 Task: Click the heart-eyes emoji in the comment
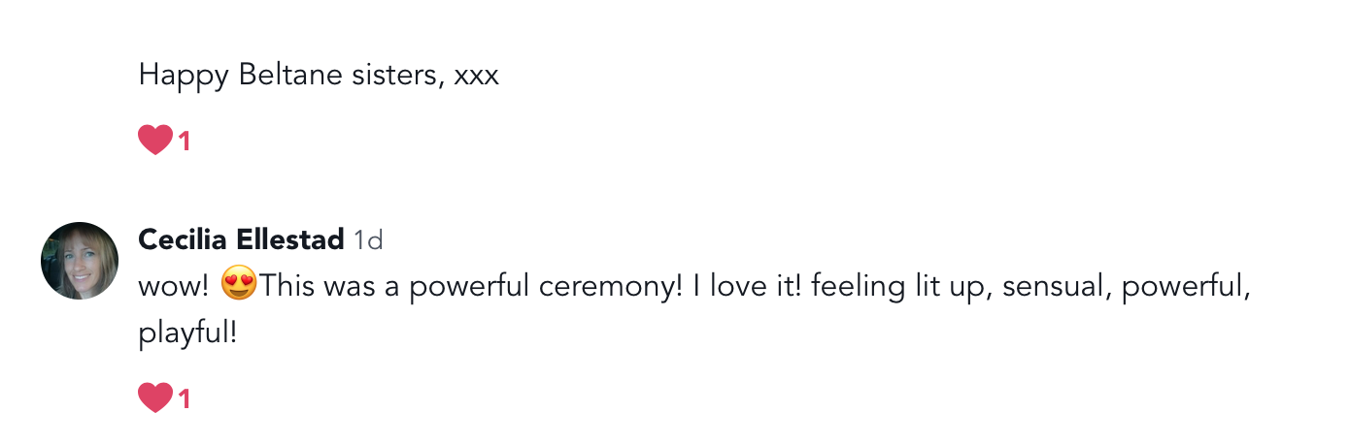[x=239, y=287]
